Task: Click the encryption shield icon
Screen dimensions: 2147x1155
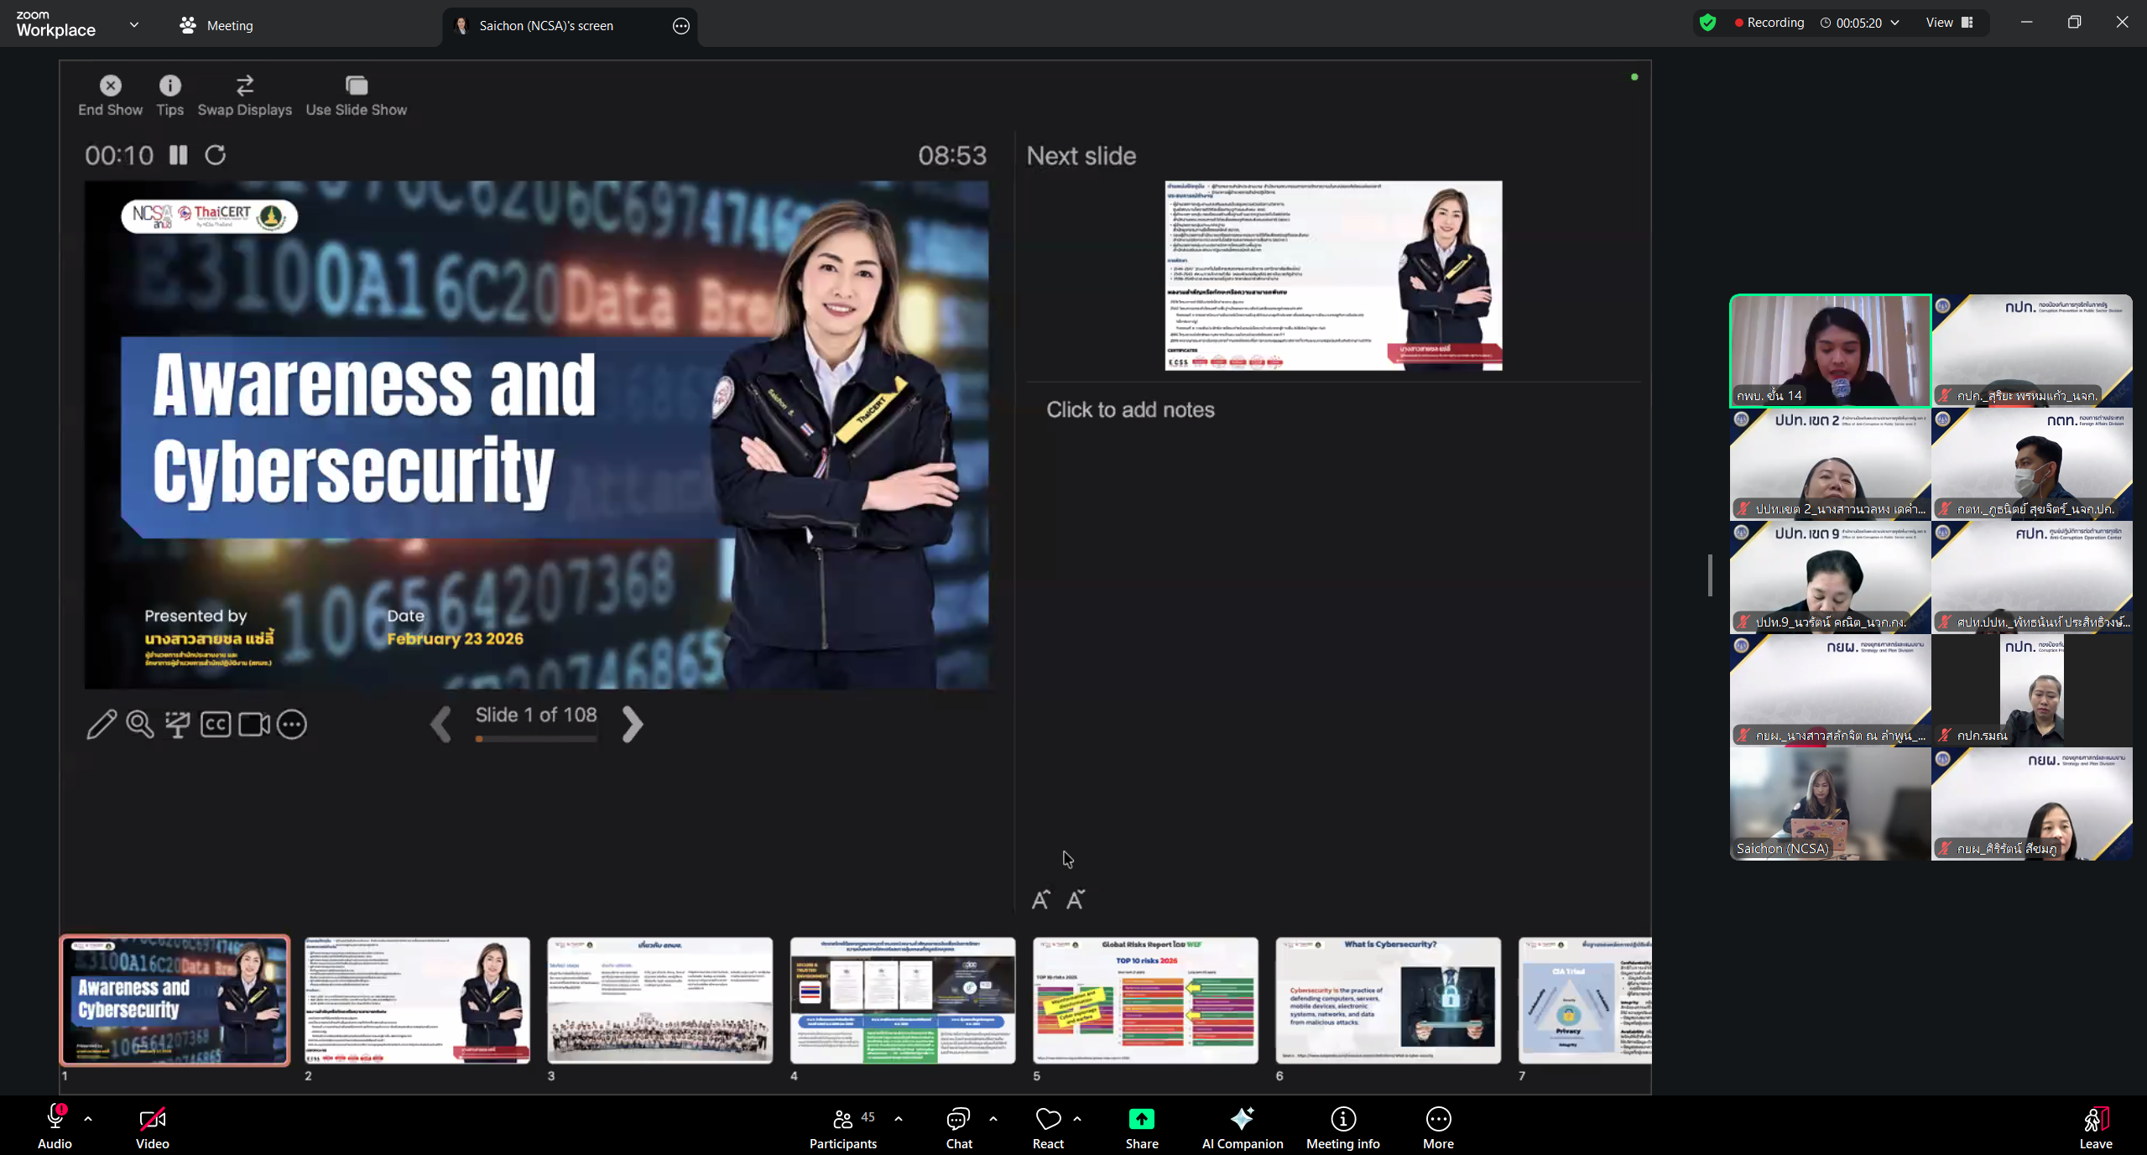Action: 1707,23
